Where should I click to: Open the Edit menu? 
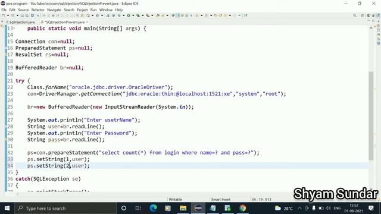click(12, 10)
